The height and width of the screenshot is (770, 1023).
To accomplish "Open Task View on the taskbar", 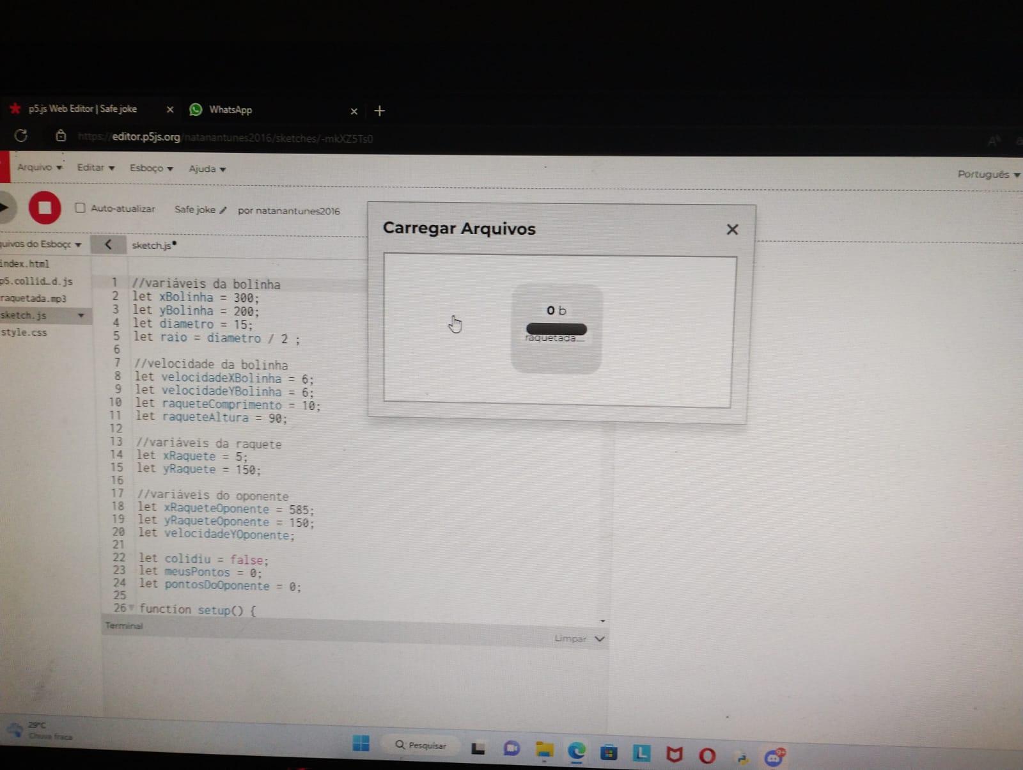I will (x=478, y=748).
